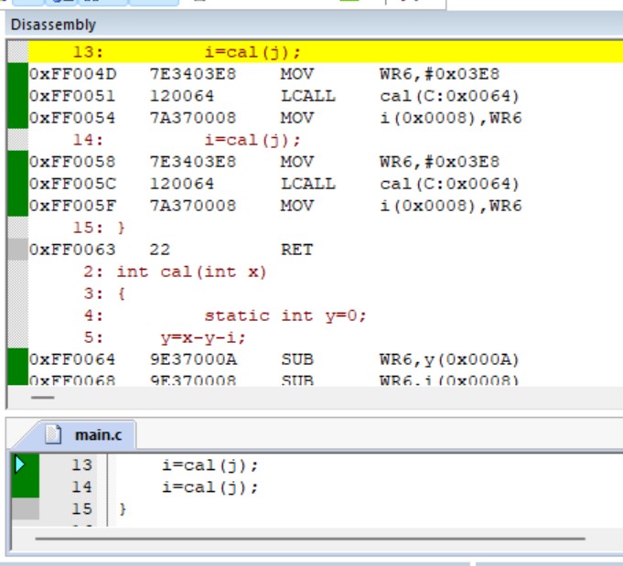This screenshot has width=623, height=566.
Task: Select 'y=x-y-i;' source line in Disassembly
Action: [x=326, y=337]
